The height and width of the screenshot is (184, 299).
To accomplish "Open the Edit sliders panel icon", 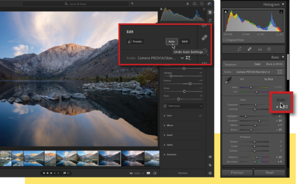I will pos(210,12).
